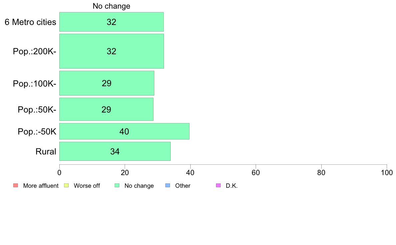This screenshot has height=245, width=396.
Task: Select the Rural bar showing 34
Action: [x=115, y=151]
